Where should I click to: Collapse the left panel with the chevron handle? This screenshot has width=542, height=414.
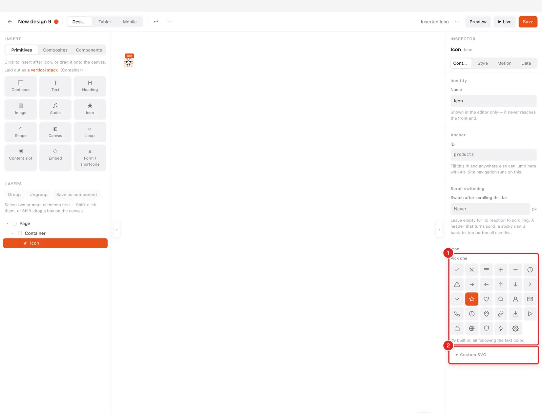117,230
